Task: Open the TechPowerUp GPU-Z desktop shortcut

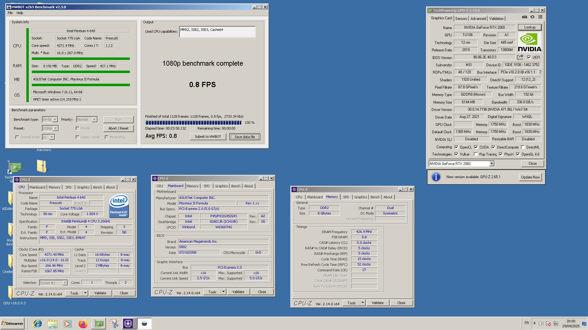Action: coord(15,167)
